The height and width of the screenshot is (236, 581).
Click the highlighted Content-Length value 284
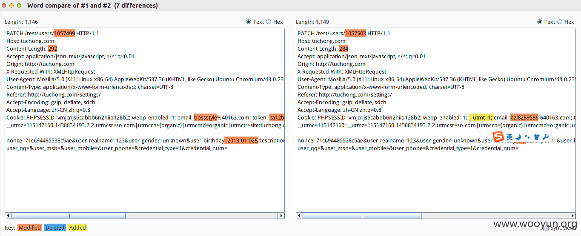[x=344, y=48]
